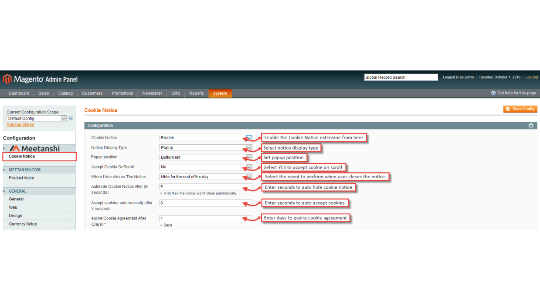The height and width of the screenshot is (300, 540).
Task: Click Get help for this page
Action: 514,93
